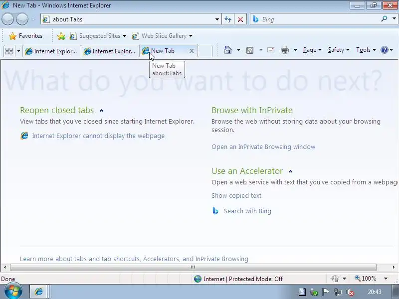Image resolution: width=399 pixels, height=299 pixels.
Task: Open the tab list dropdown arrow
Action: pos(18,51)
